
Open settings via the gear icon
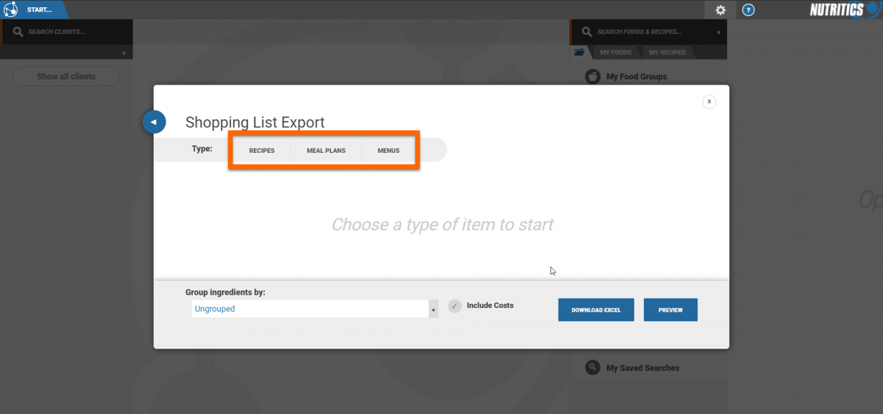[720, 10]
